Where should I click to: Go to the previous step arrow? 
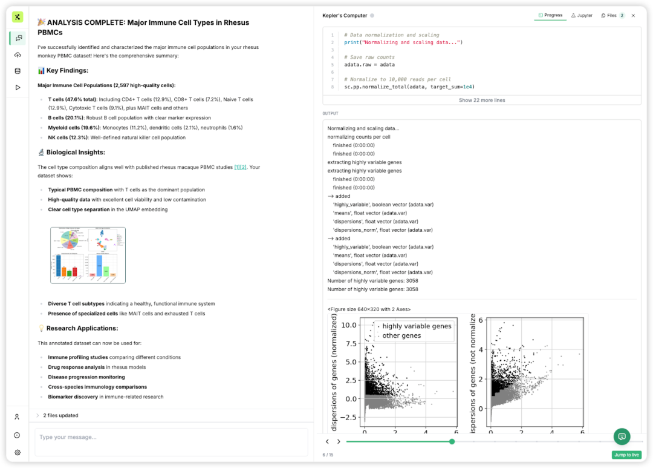[x=327, y=441]
